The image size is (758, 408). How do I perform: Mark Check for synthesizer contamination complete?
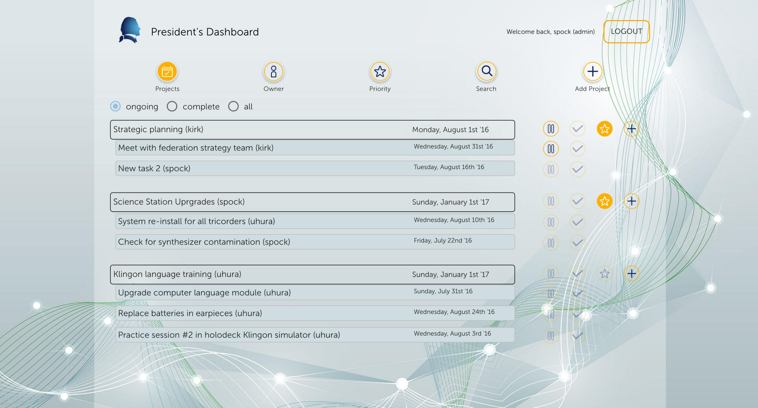[577, 243]
